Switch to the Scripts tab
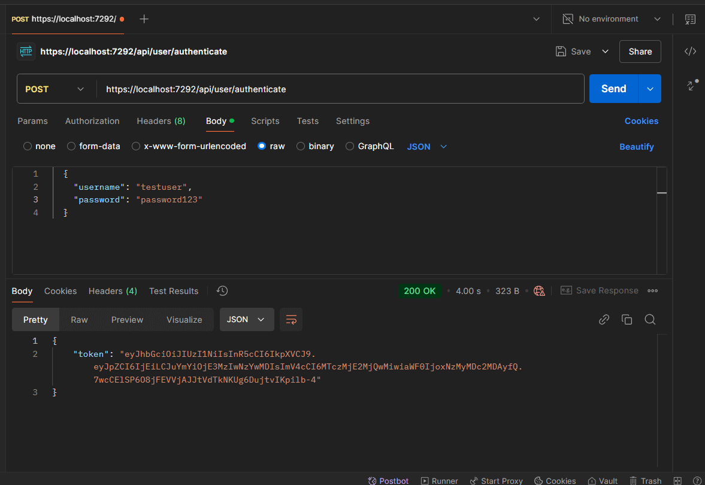Viewport: 705px width, 485px height. pyautogui.click(x=265, y=121)
